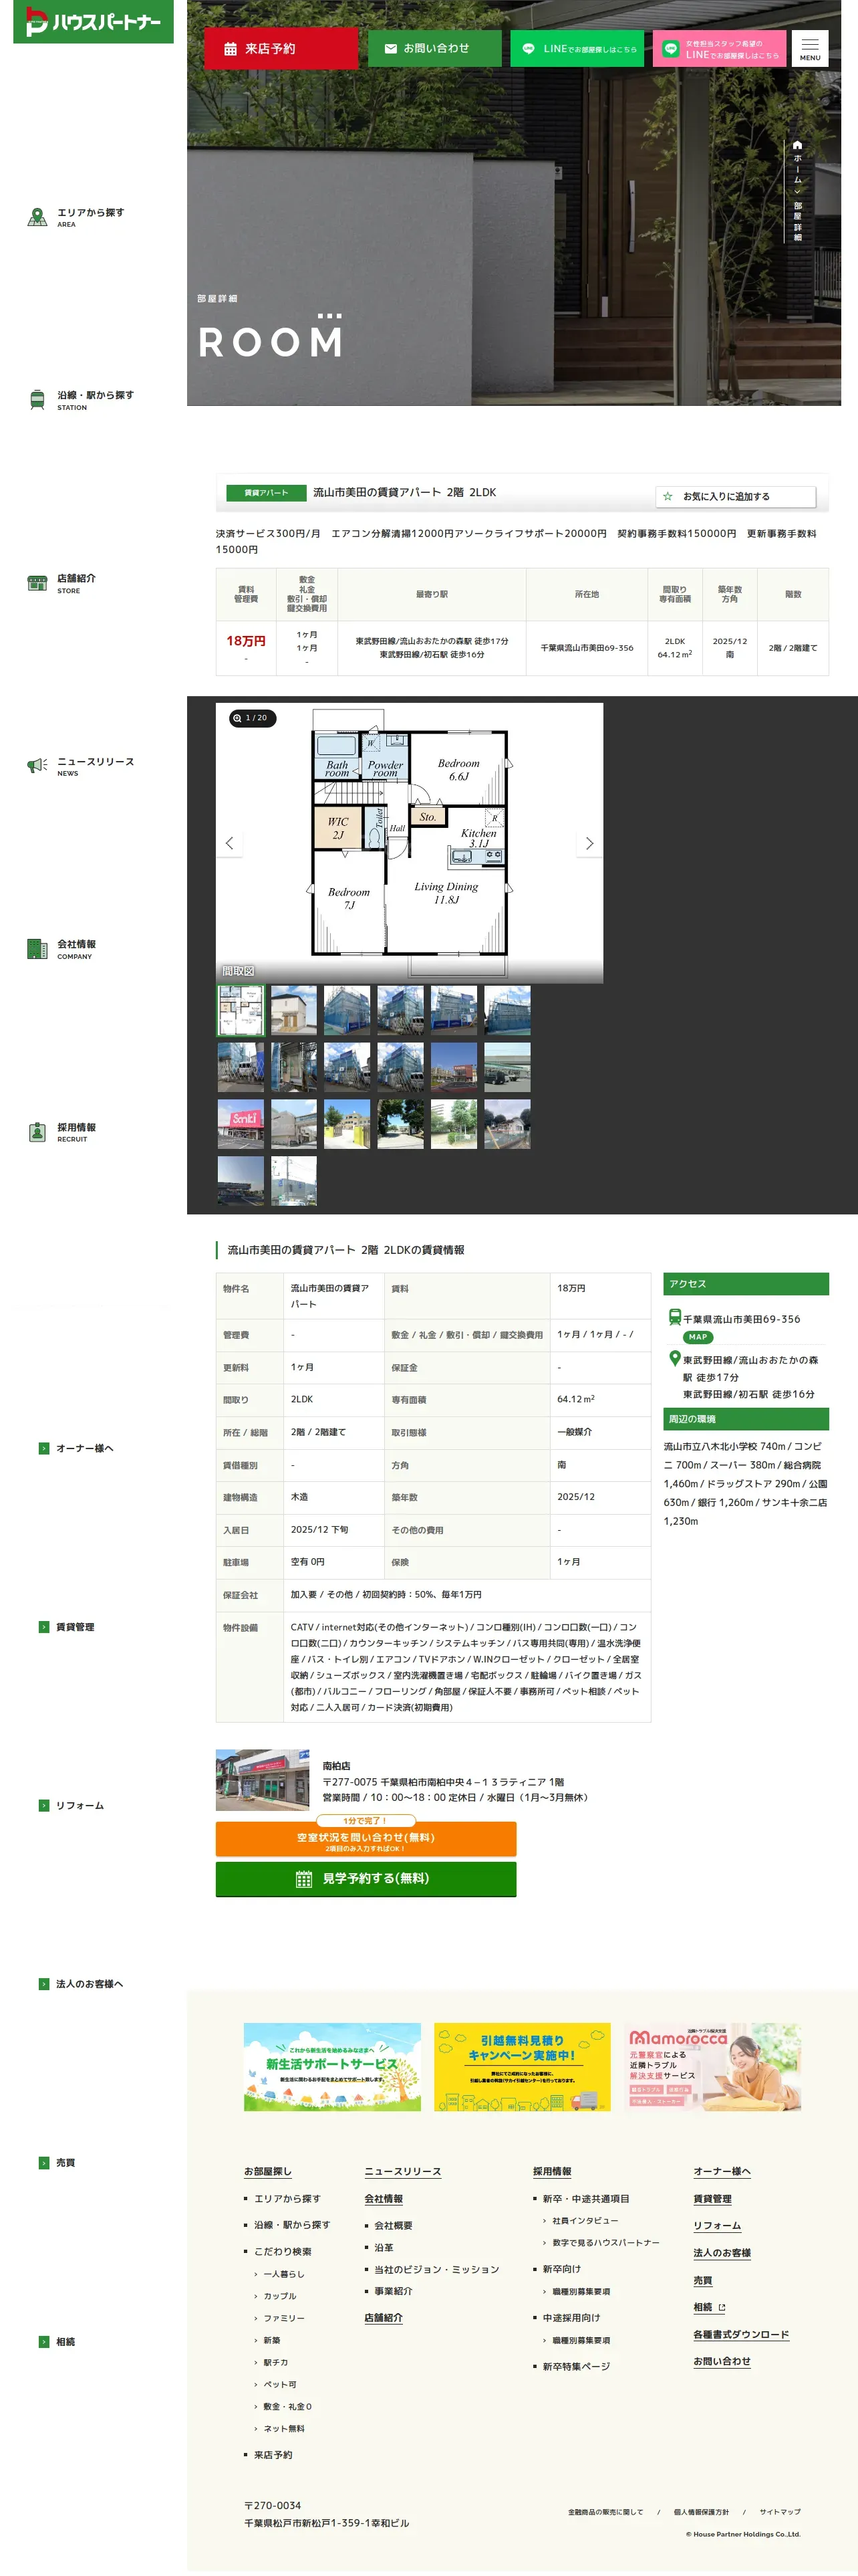This screenshot has height=2576, width=858.
Task: Click the envelope icon on お問い合わせ
Action: click(390, 48)
